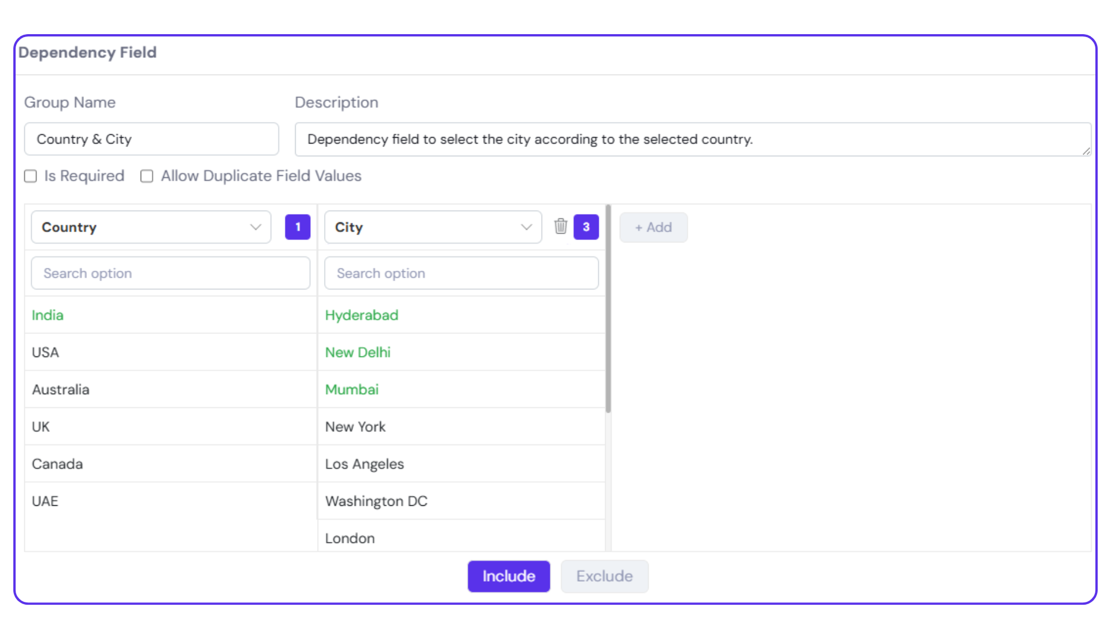Tick Allow Duplicate Field Values checkbox

[x=147, y=176]
